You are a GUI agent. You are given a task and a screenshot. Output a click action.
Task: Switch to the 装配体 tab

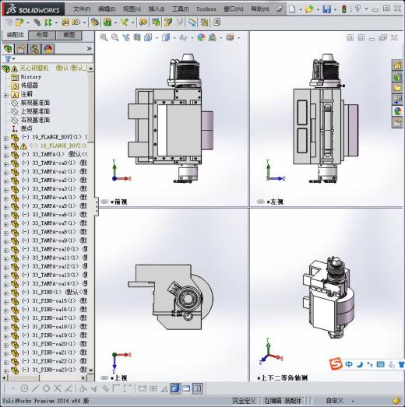coord(16,35)
